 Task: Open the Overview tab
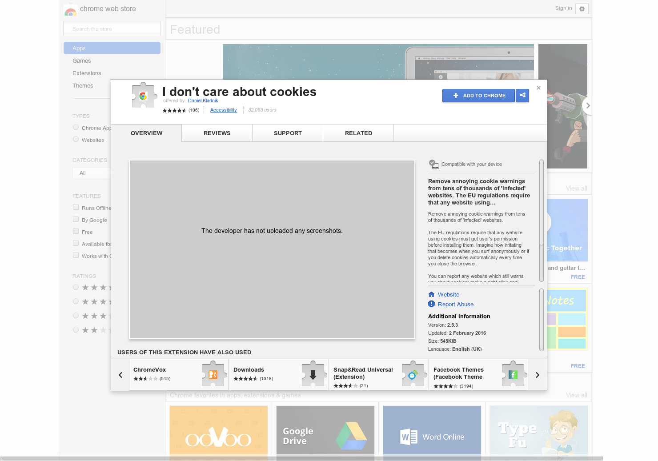point(146,133)
